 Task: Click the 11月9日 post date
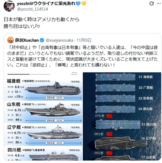(84, 40)
